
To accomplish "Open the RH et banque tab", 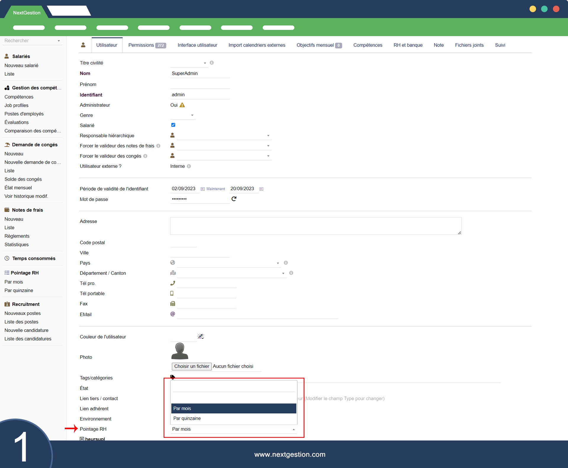I will coord(408,45).
